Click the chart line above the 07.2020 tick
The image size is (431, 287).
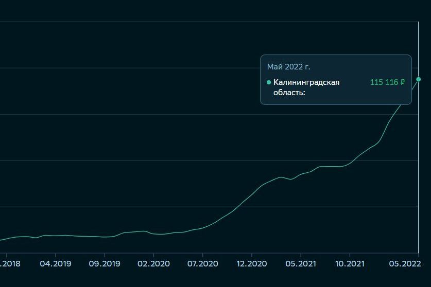click(x=202, y=228)
